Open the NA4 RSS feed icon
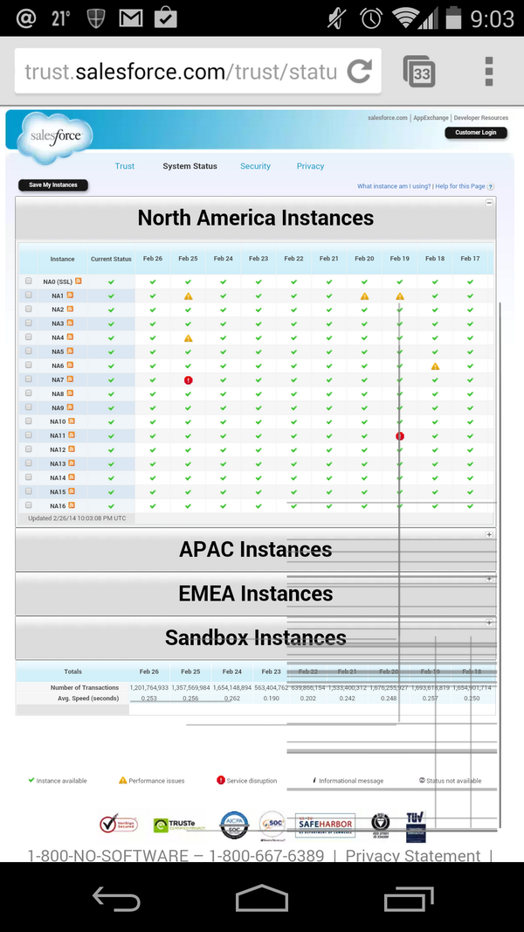Screen dimensions: 524x932 point(70,337)
